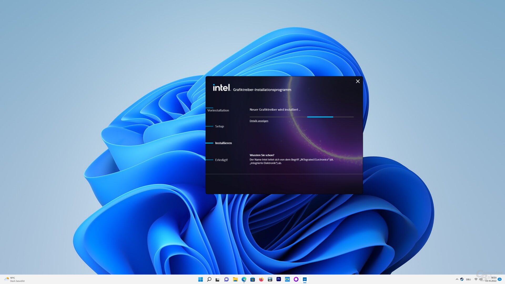The width and height of the screenshot is (505, 284).
Task: Open the CX app on taskbar
Action: 287,279
